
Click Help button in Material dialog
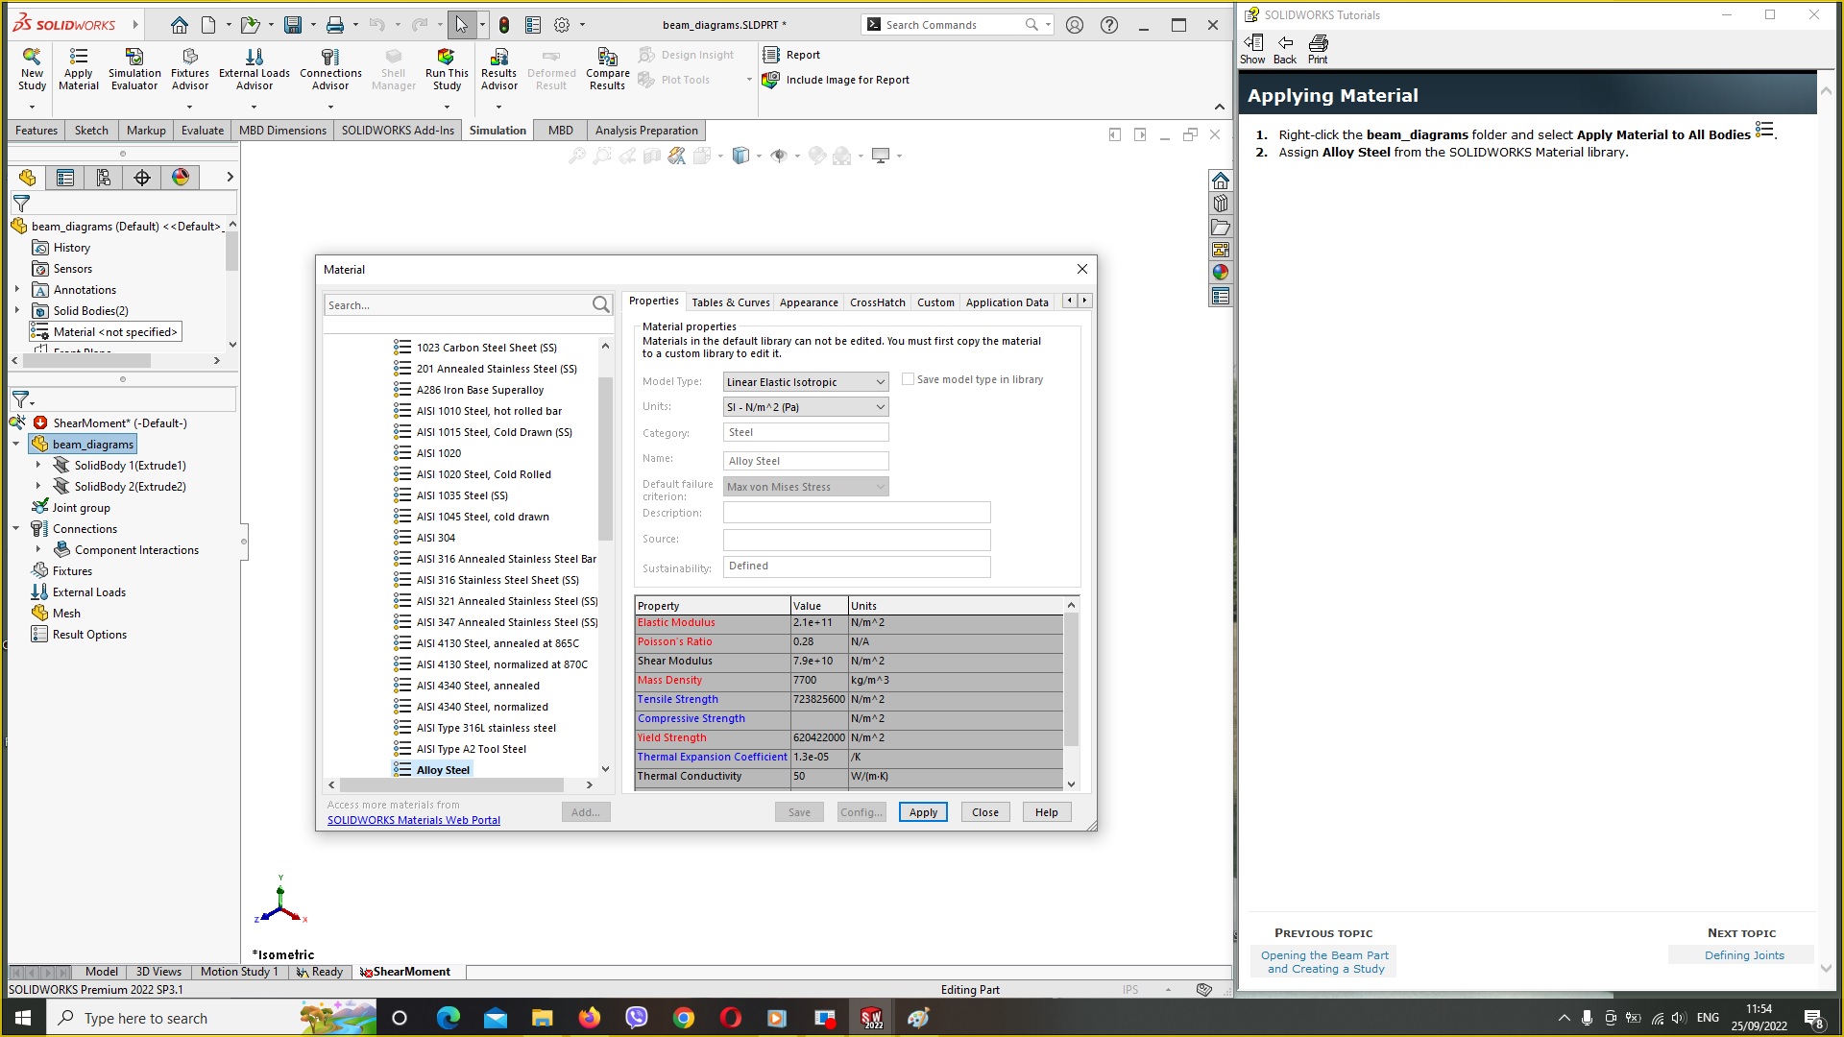click(x=1047, y=812)
